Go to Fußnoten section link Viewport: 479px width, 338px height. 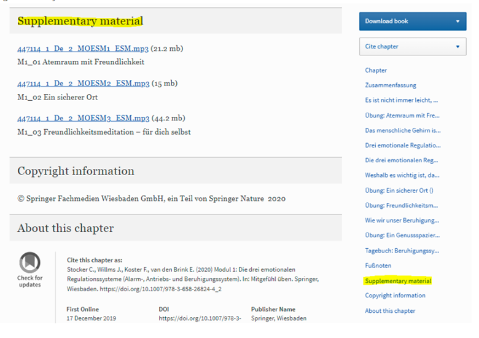click(378, 265)
